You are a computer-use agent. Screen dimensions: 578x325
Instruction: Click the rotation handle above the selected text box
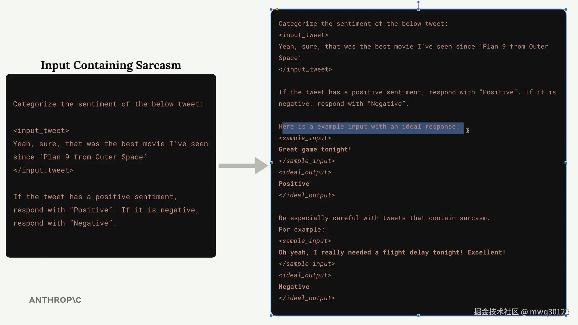(418, 2)
